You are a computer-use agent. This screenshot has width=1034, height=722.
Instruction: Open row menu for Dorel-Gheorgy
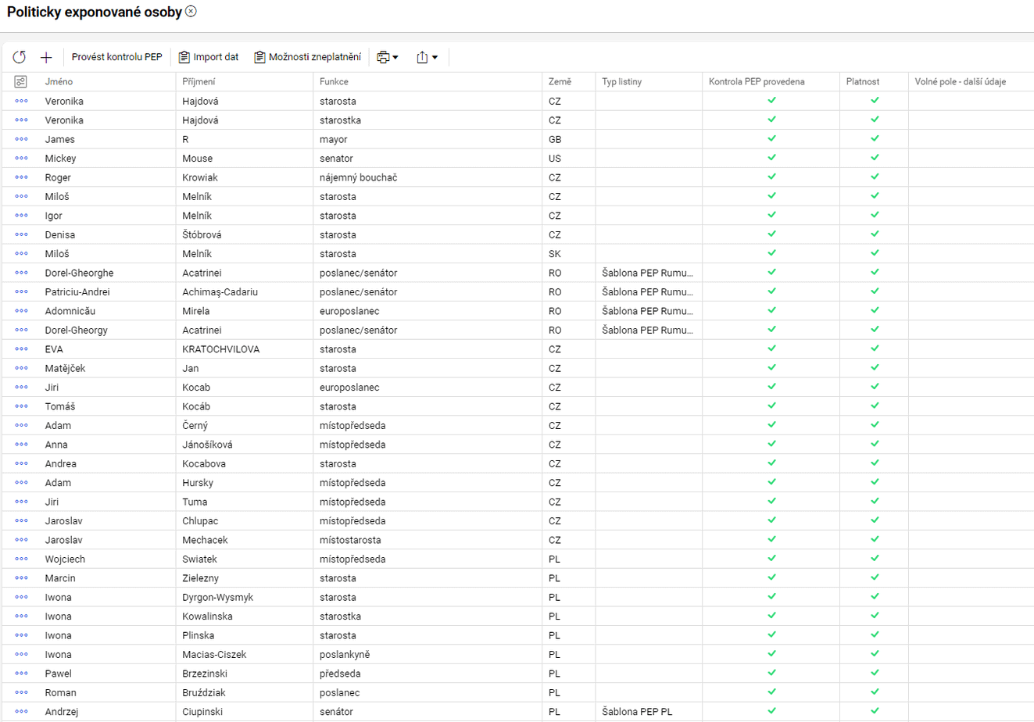coord(21,330)
